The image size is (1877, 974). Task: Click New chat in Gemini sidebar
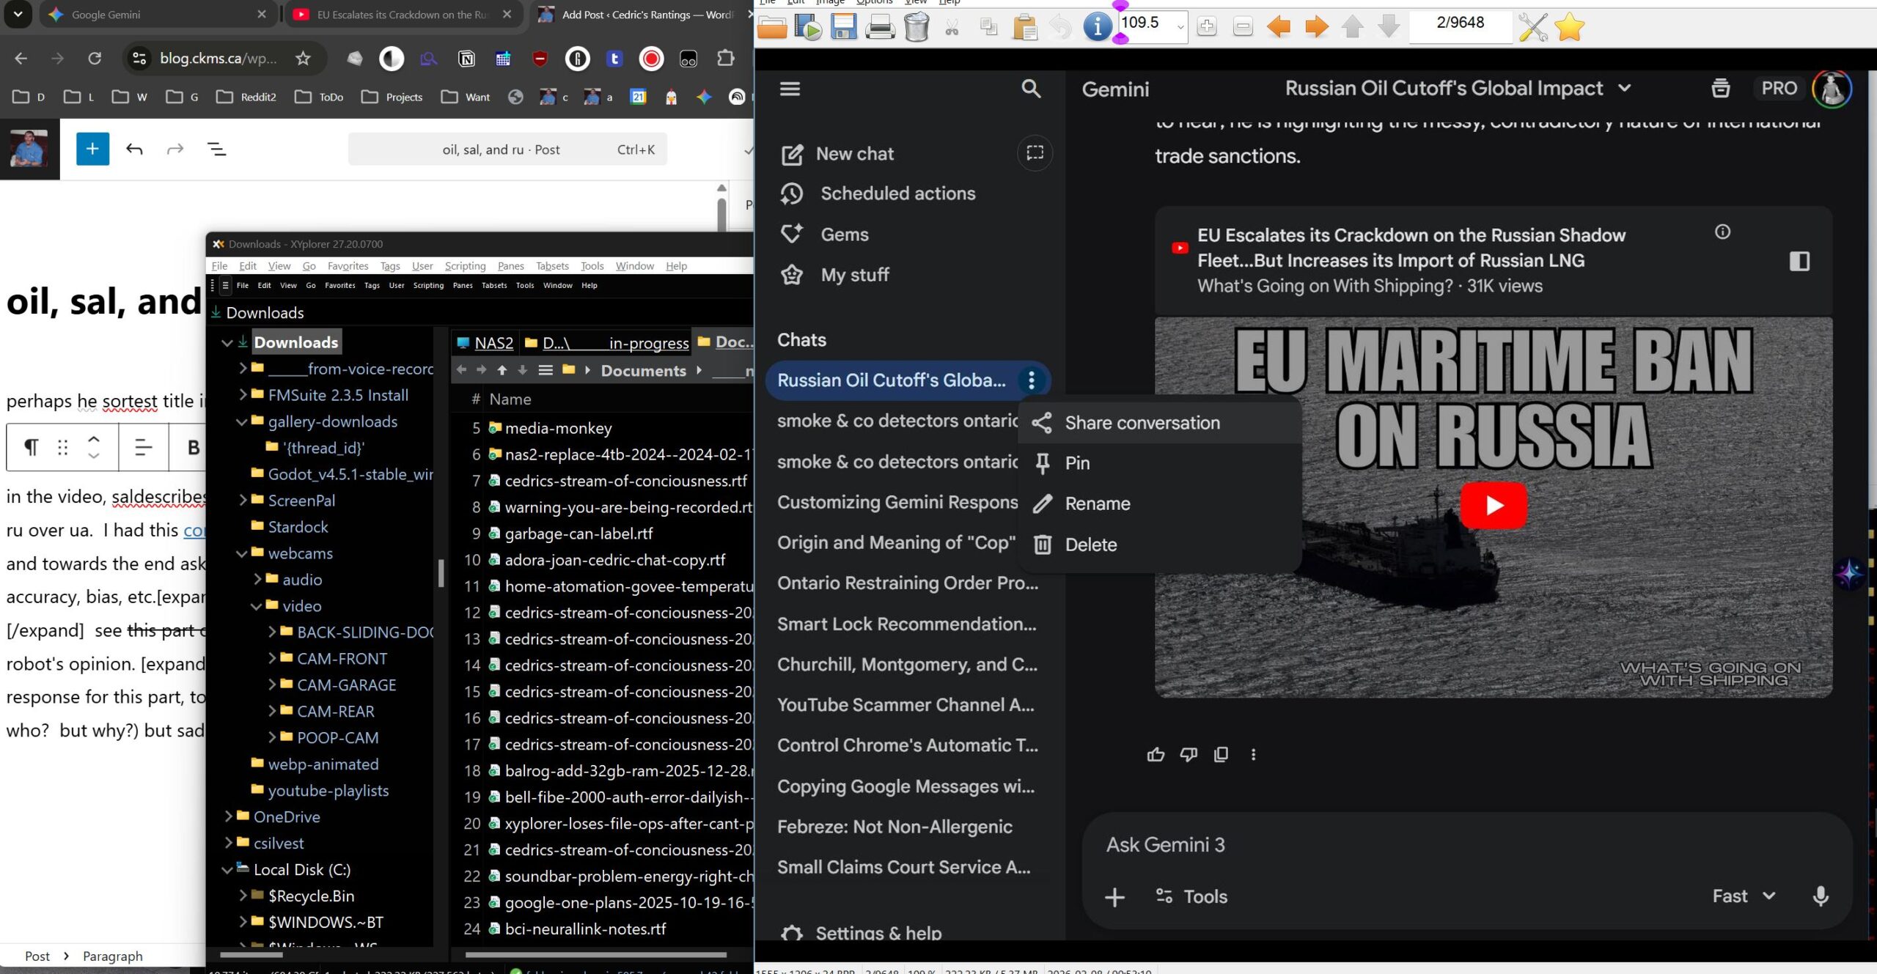click(x=854, y=154)
